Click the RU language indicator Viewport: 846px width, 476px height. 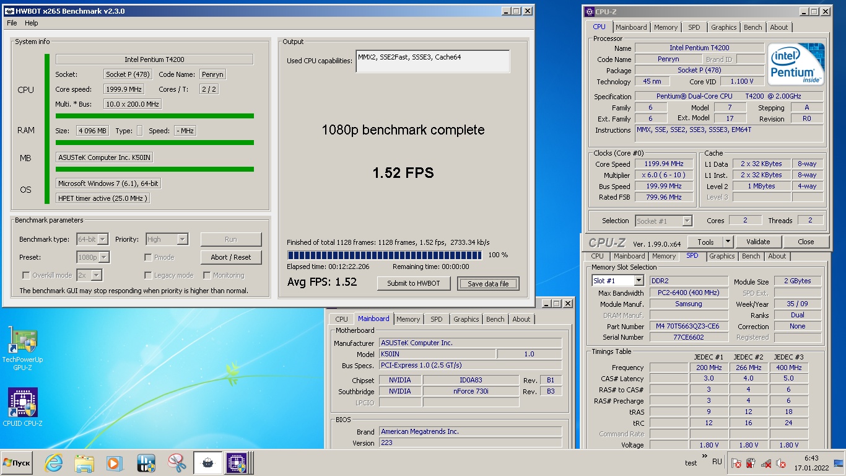pos(717,462)
